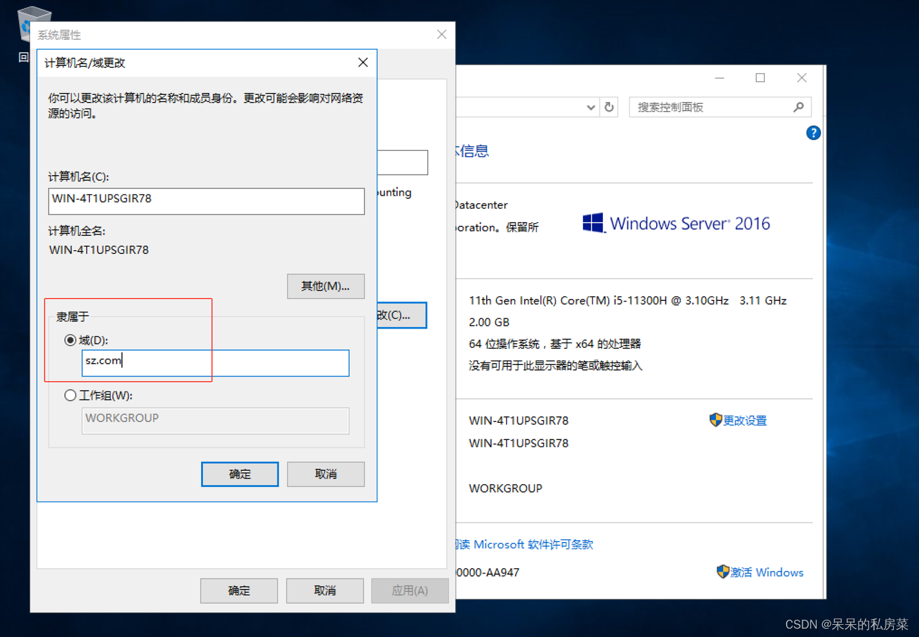Click the domain field containing sz.com

tap(215, 363)
